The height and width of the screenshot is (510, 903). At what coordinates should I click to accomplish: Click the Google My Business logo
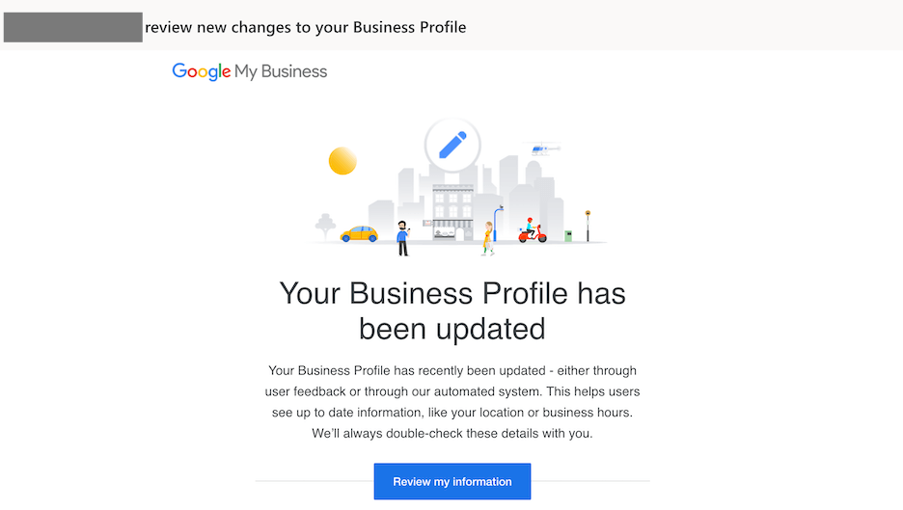point(249,71)
